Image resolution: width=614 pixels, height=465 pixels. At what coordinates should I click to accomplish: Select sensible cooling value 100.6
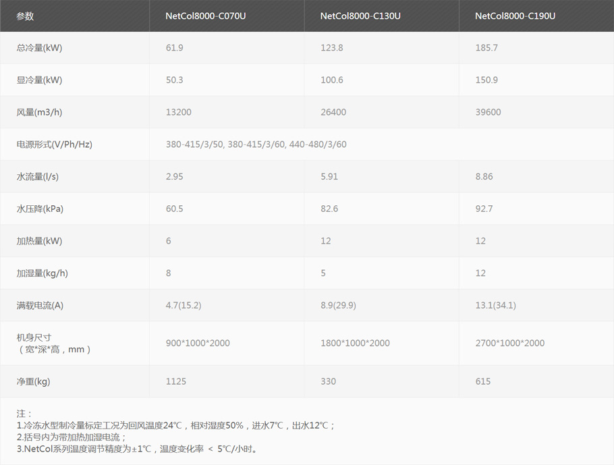point(332,80)
